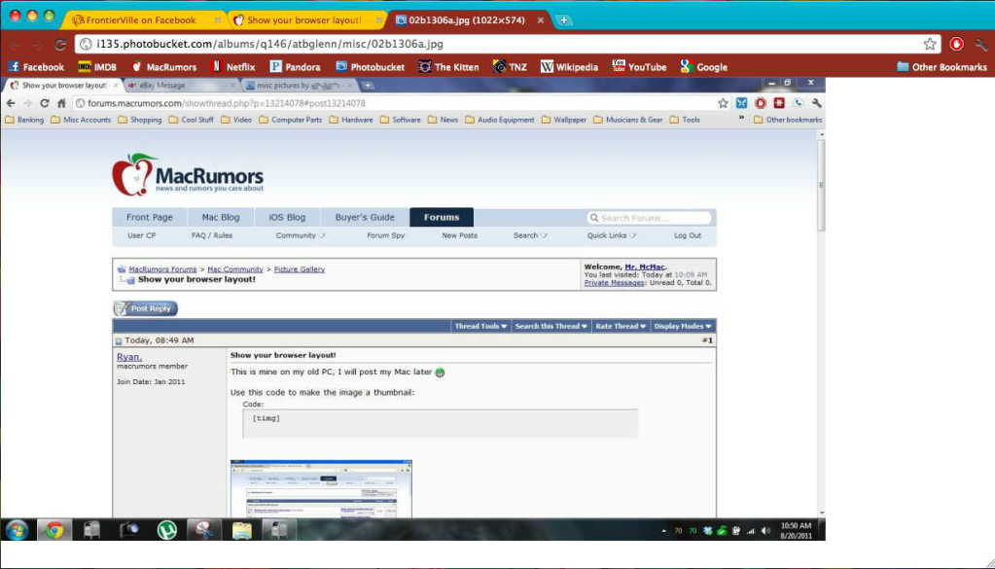
Task: Click the MacRumors logo
Action: pos(188,174)
